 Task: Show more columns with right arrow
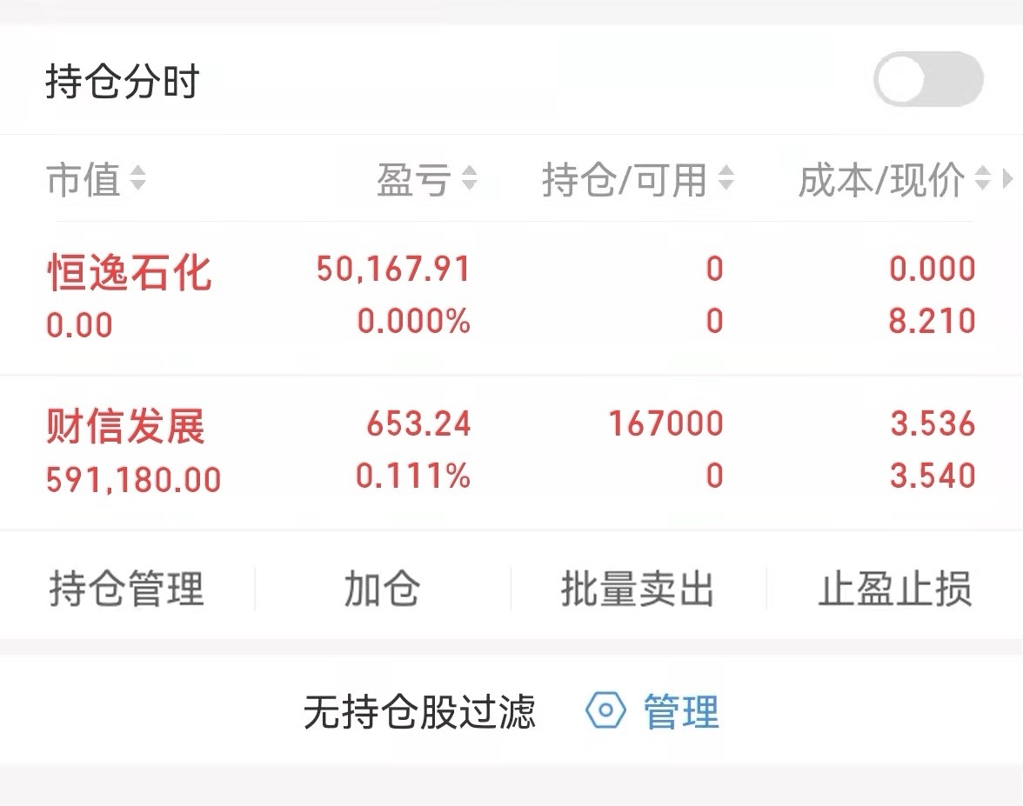(1008, 178)
